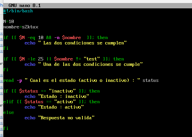Place cursor on 'N=10' line
This screenshot has width=192, height=137.
pyautogui.click(x=9, y=21)
